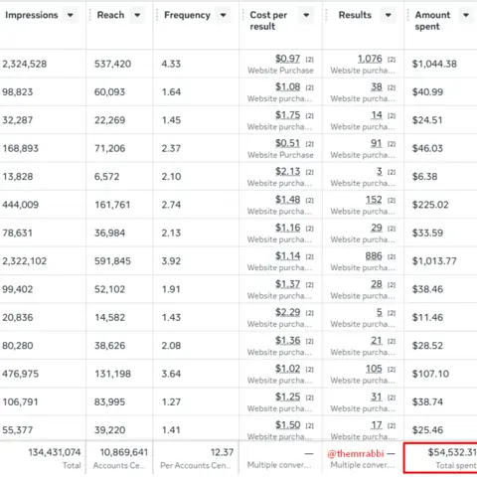Screen dimensions: 477x477
Task: Click the dotted handle beside Frequency header
Action: coord(157,15)
